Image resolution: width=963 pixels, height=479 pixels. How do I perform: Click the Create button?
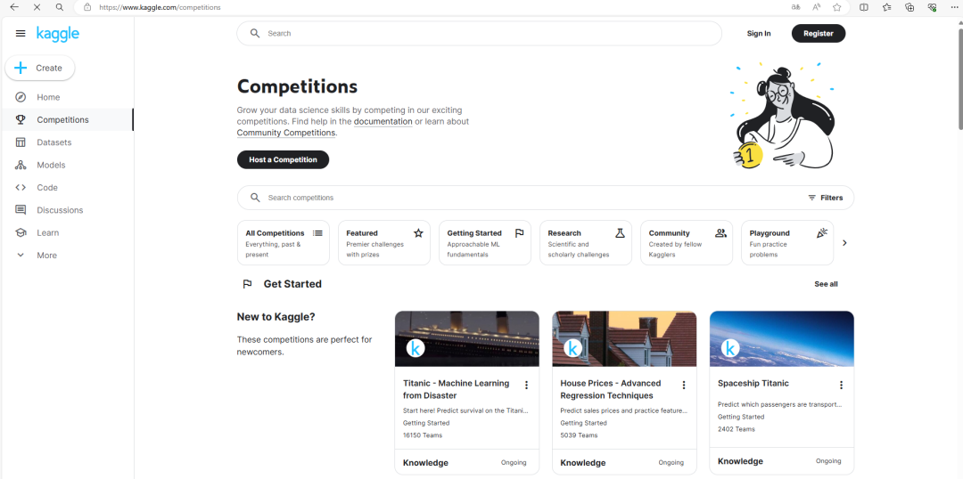tap(40, 68)
